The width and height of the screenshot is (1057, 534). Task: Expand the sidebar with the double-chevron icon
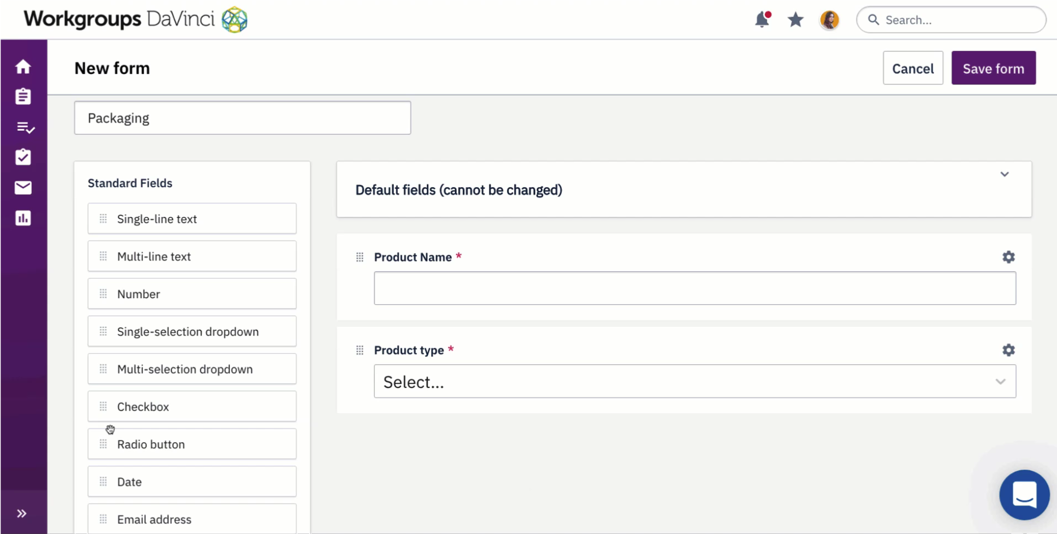coord(22,513)
